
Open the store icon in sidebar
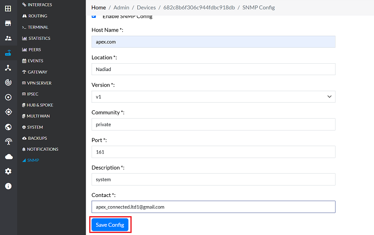(x=8, y=23)
